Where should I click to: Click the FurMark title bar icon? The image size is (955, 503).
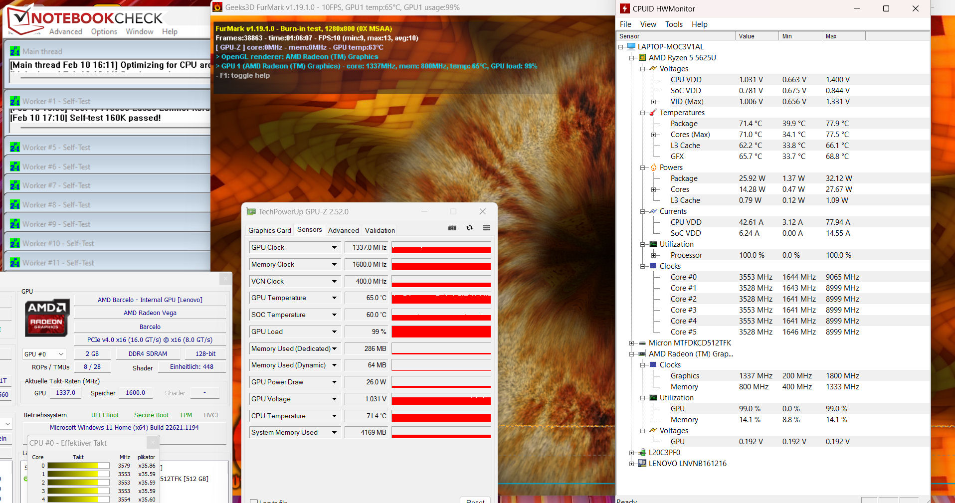(x=217, y=7)
